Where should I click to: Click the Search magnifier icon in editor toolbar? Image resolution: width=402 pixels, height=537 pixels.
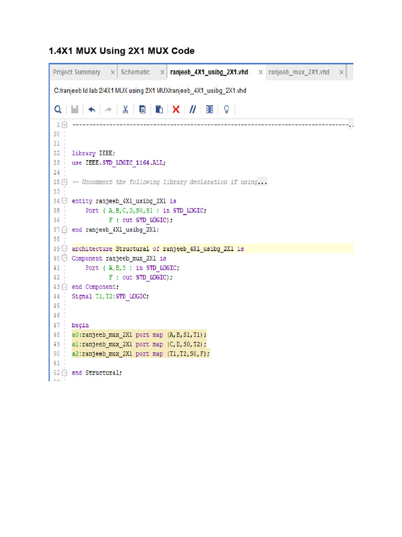coord(58,109)
